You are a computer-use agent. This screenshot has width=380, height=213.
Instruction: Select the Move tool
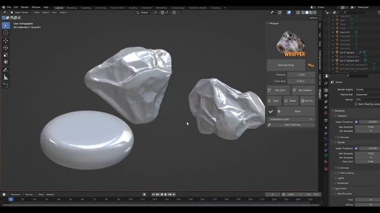coord(6,40)
